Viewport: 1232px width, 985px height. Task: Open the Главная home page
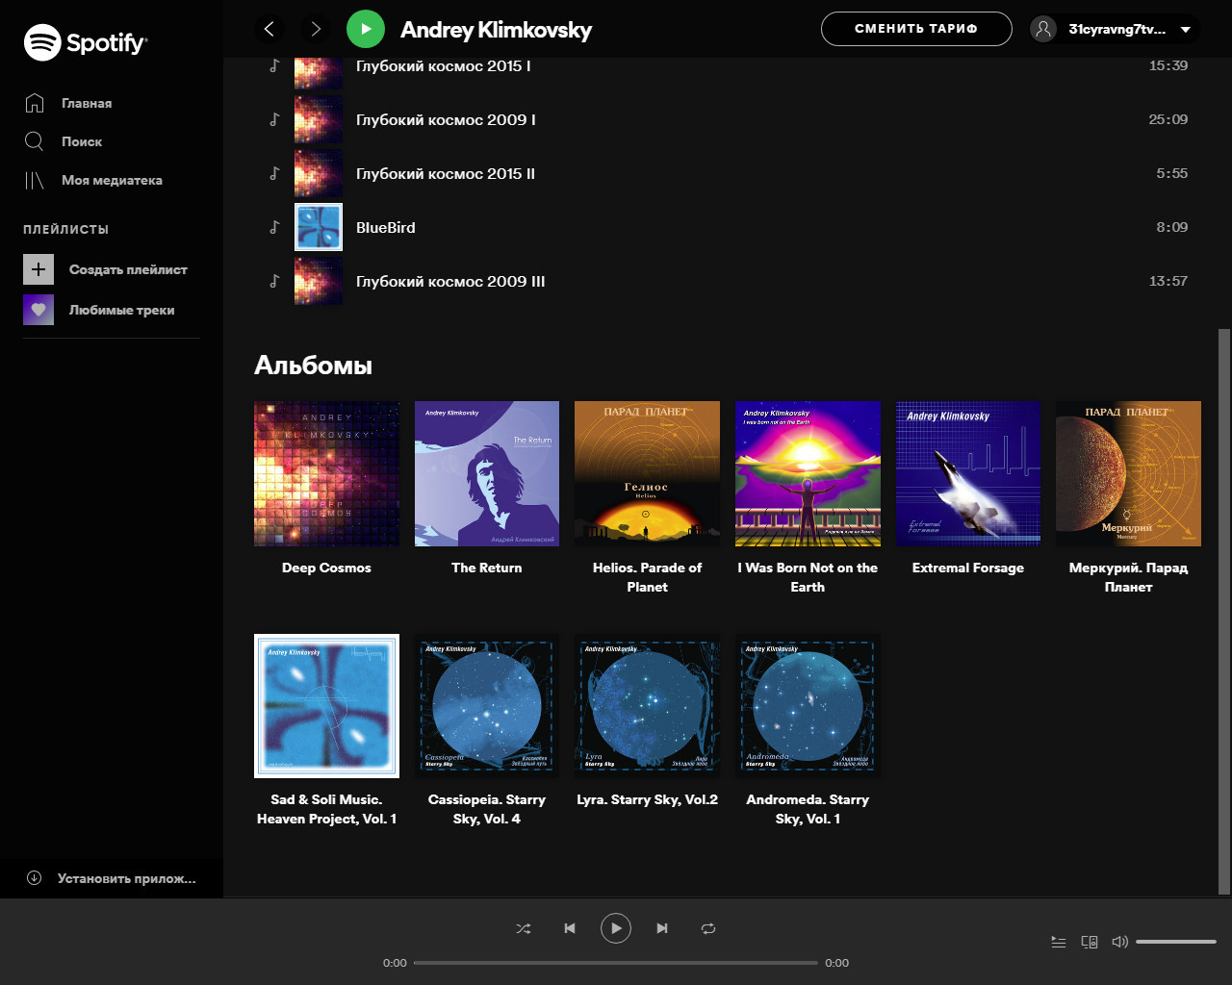click(87, 103)
